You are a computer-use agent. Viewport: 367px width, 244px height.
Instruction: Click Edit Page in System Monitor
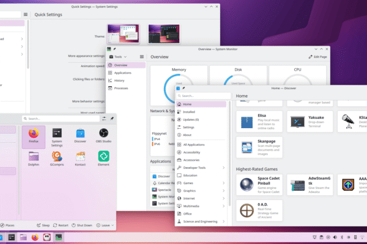pyautogui.click(x=317, y=57)
